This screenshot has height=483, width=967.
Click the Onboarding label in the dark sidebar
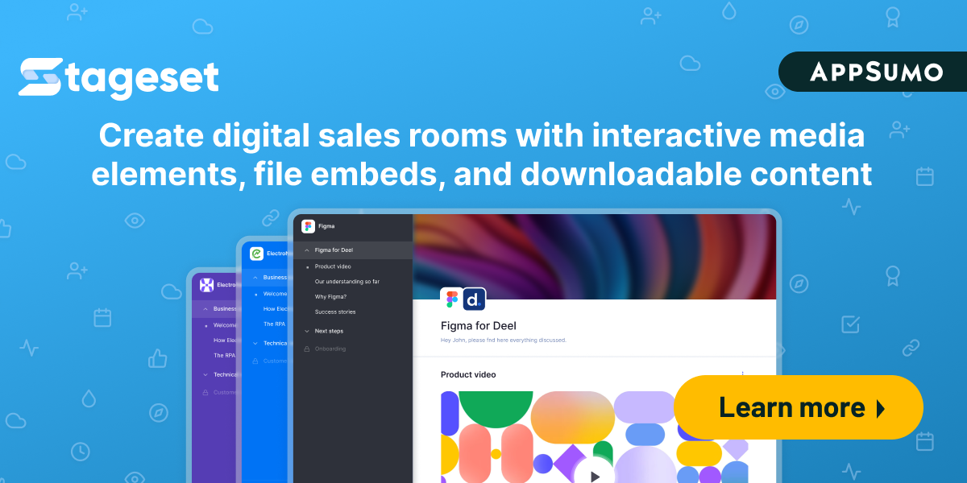(x=330, y=349)
